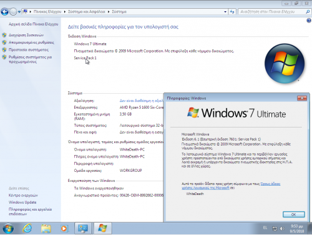Open Κέντρο ενεργειών link
312x235 pixels.
pyautogui.click(x=23, y=196)
